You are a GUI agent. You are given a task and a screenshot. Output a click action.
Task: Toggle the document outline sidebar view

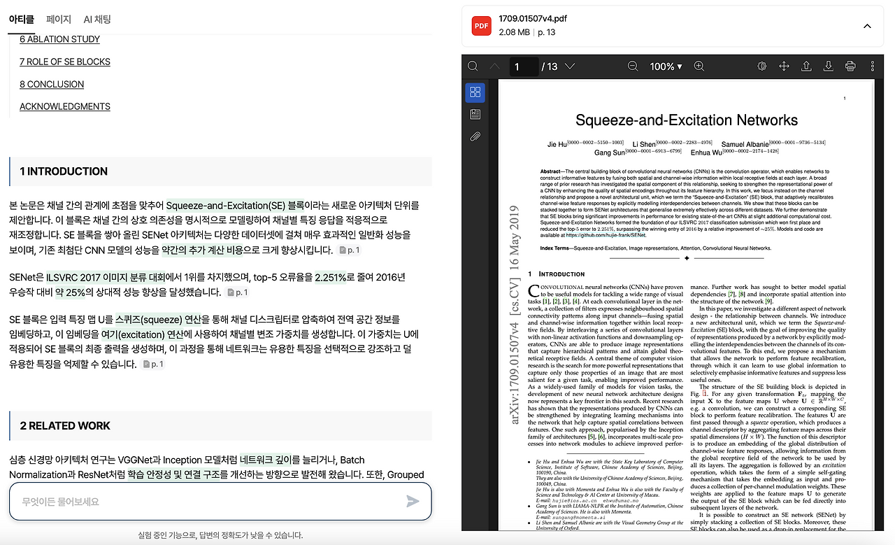pos(476,113)
